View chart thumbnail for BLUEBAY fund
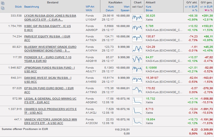 point(137,49)
